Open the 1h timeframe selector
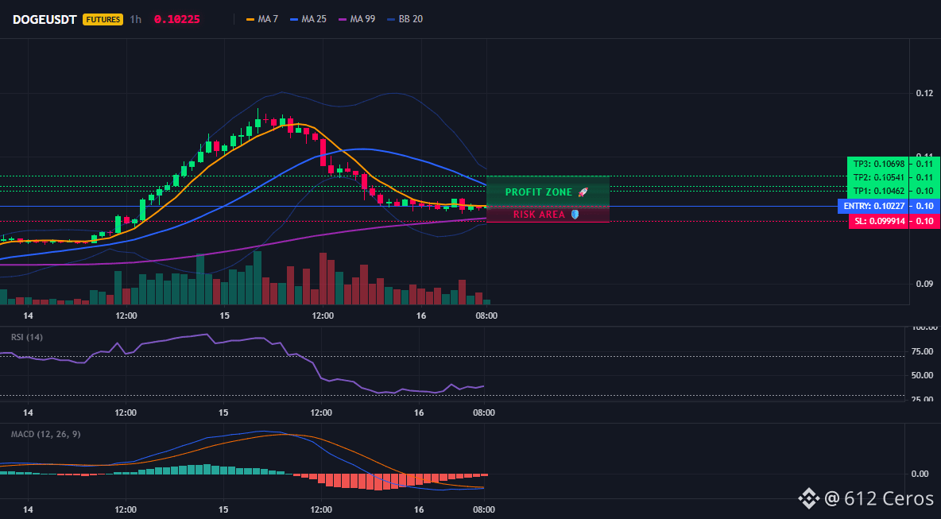The image size is (941, 519). pyautogui.click(x=136, y=19)
